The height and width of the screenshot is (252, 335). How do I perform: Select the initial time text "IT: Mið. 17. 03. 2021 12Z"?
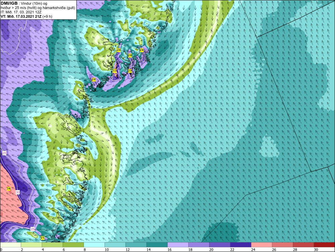[x=21, y=12]
